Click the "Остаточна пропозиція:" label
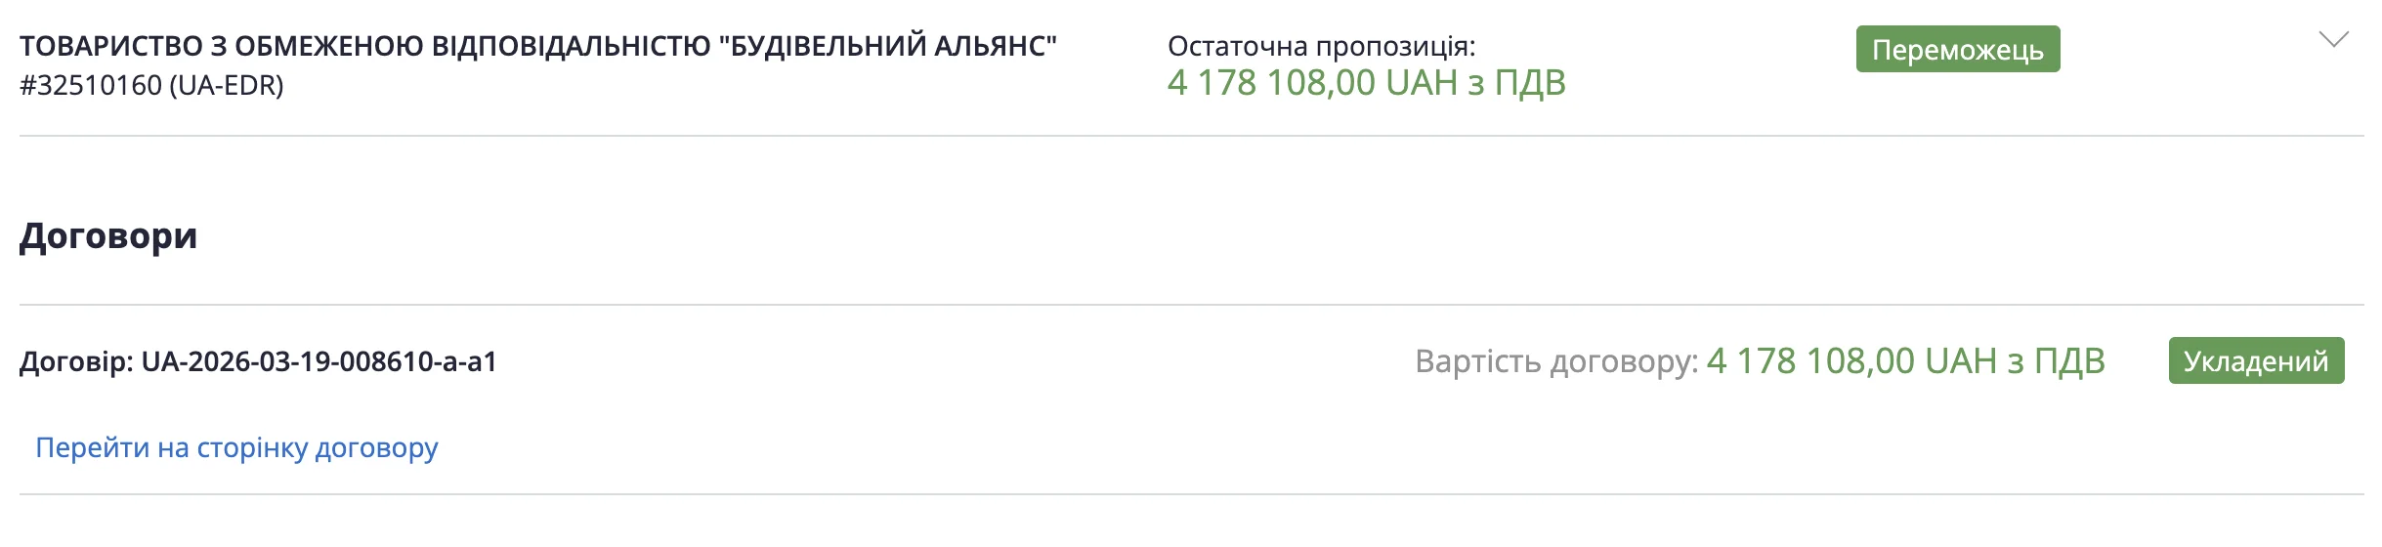2382x547 pixels. 1321,46
